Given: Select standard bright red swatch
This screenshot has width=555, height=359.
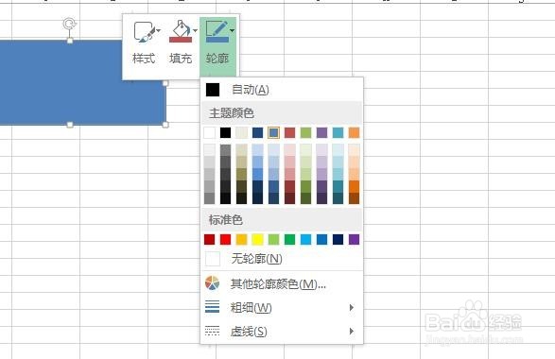Looking at the screenshot, I should point(225,239).
